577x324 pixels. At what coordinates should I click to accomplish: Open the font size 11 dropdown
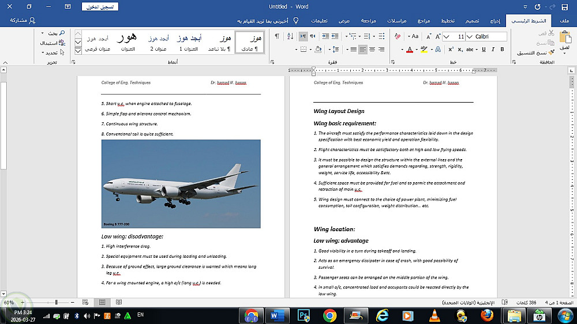pos(447,37)
